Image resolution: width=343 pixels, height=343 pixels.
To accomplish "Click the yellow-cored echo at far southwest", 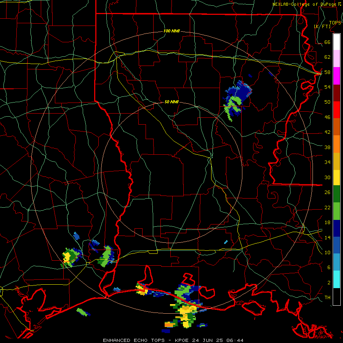I will click(x=71, y=258).
